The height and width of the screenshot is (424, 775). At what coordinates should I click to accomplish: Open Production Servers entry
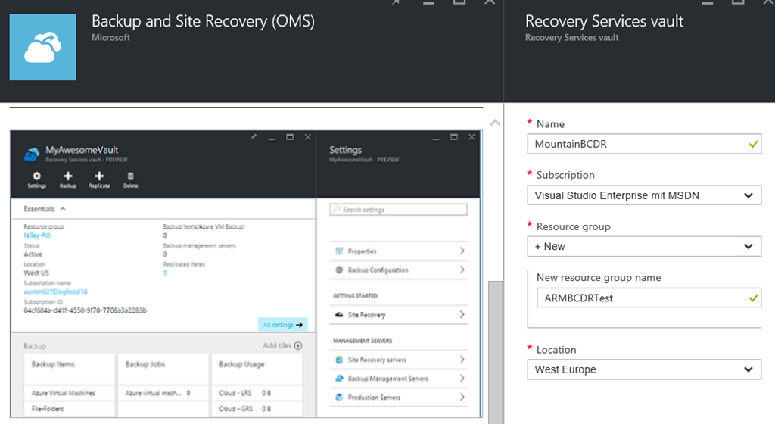398,397
